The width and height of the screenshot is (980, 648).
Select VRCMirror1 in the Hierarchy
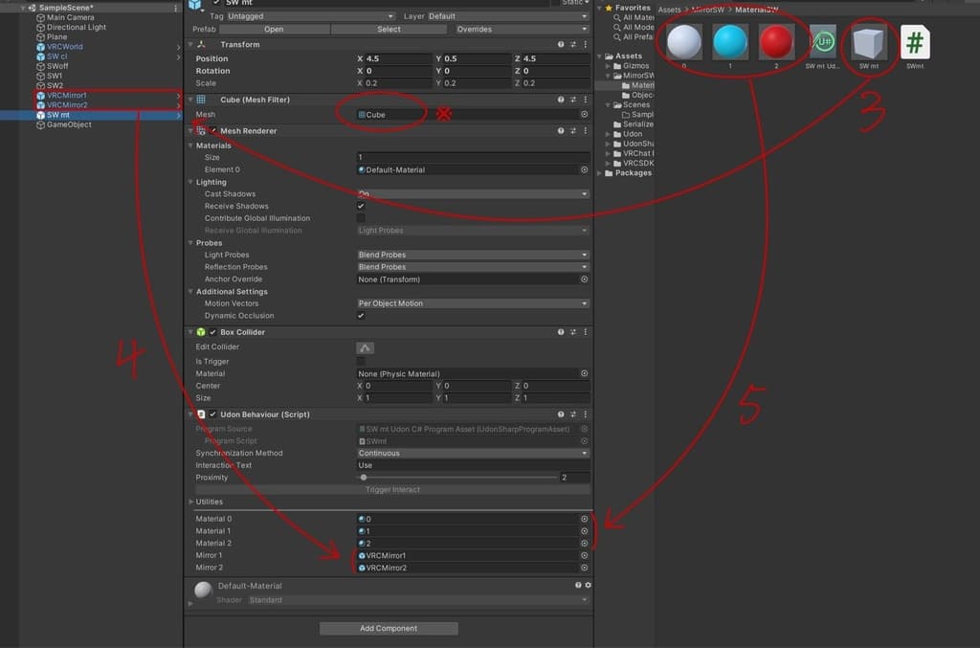pyautogui.click(x=66, y=96)
